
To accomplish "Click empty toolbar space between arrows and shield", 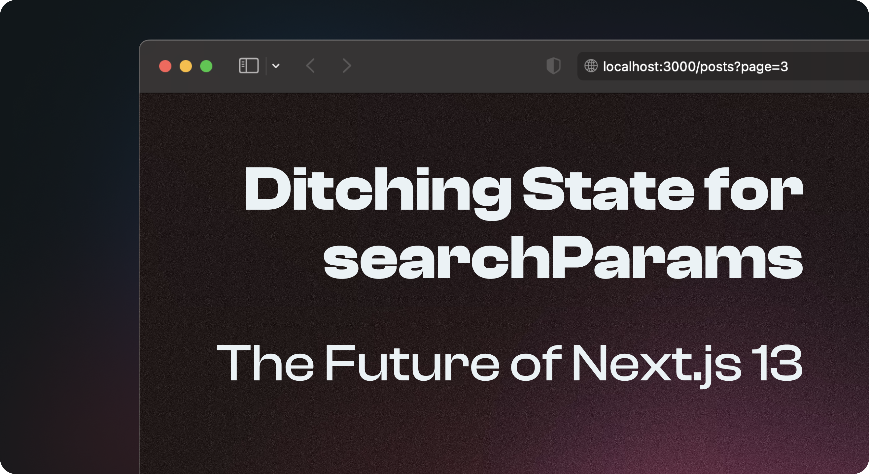I will coord(449,66).
